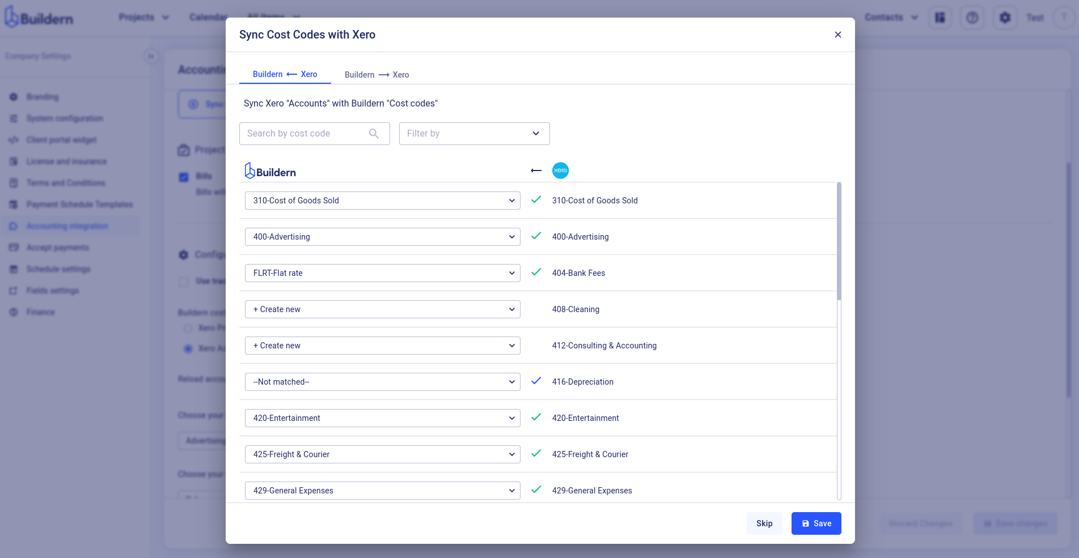Click green checkmark for 310-Cost of Goods Sold
1079x558 pixels.
tap(536, 199)
